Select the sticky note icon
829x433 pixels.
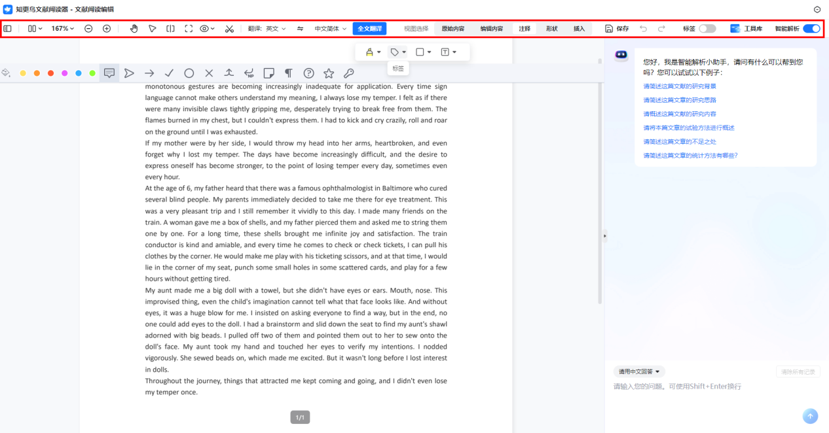click(x=269, y=73)
